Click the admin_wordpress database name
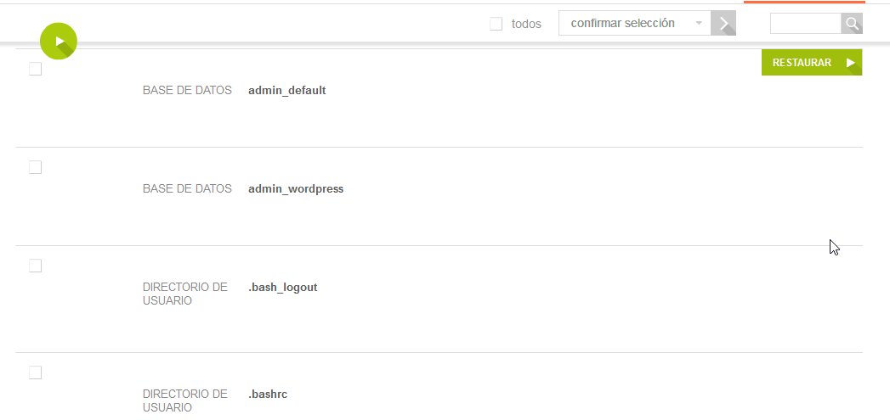Screen dimensions: 890x420 point(296,188)
